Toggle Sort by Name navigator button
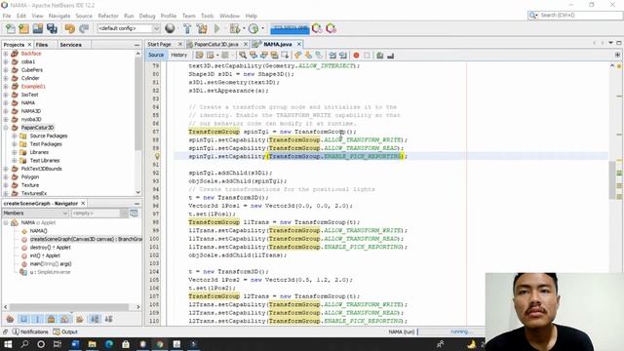The image size is (624, 351). (x=95, y=319)
